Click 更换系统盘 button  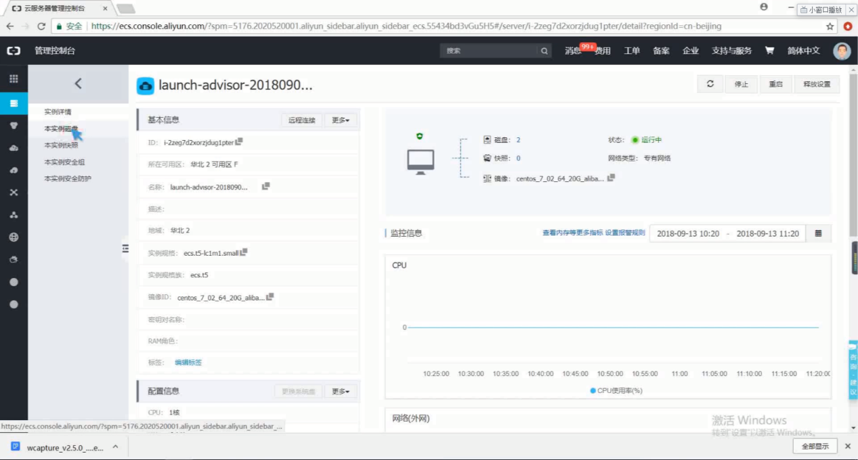tap(299, 392)
